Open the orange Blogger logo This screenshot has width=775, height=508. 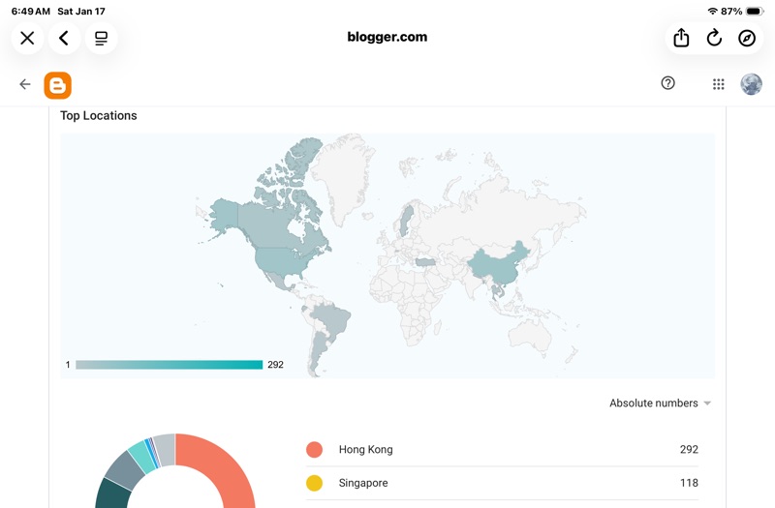(58, 85)
